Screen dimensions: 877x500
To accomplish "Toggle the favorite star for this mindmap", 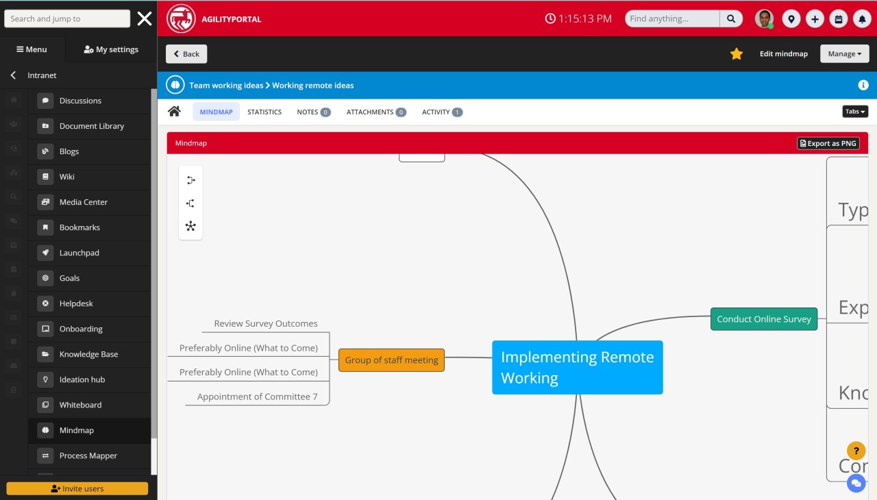I will pyautogui.click(x=736, y=53).
